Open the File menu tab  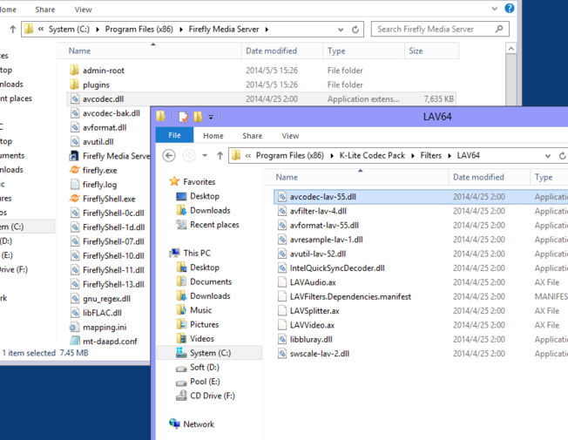174,136
